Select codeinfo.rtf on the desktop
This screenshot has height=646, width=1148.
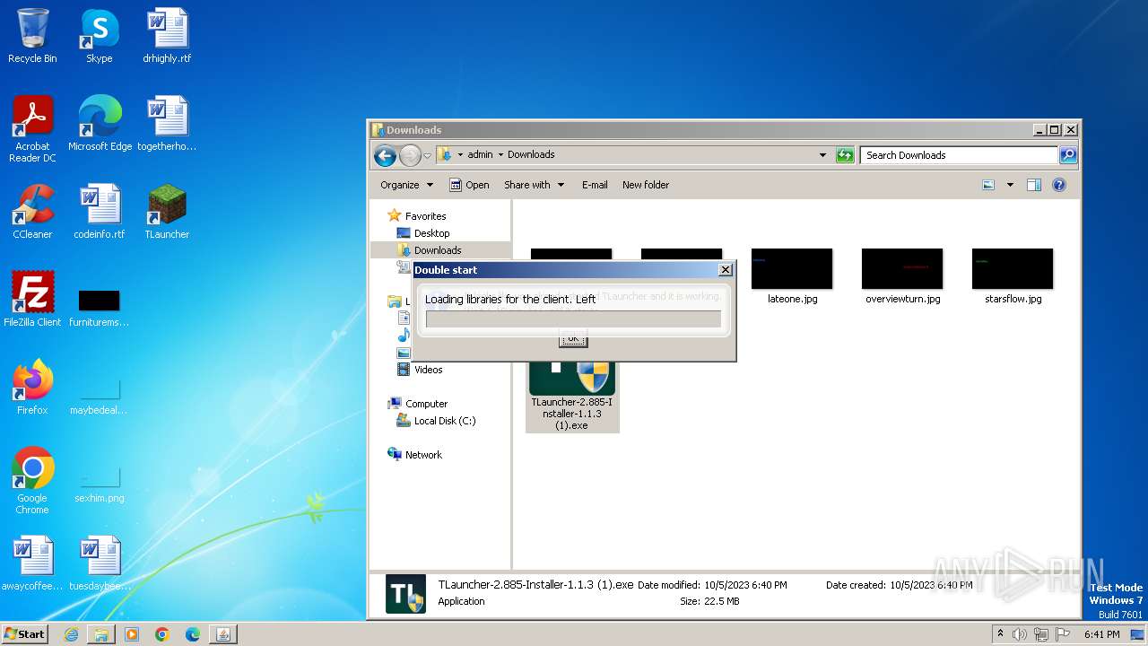coord(100,212)
